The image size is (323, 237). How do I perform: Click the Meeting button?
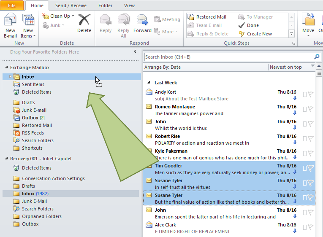coord(167,19)
